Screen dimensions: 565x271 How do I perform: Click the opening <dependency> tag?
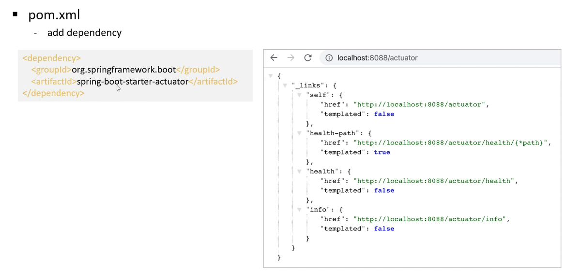click(51, 58)
